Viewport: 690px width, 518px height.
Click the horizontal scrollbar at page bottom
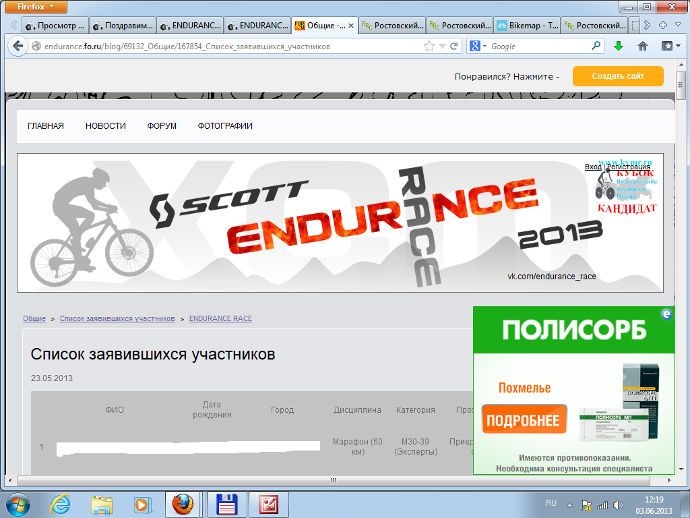coord(334,480)
